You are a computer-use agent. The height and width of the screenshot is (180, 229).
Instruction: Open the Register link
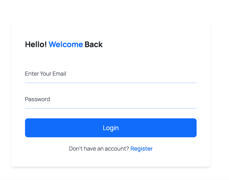141,149
